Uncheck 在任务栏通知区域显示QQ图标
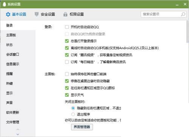 67,88
